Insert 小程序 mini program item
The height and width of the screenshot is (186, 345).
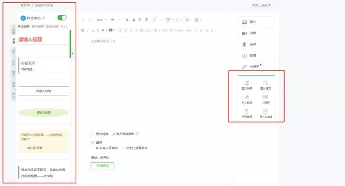[256, 67]
